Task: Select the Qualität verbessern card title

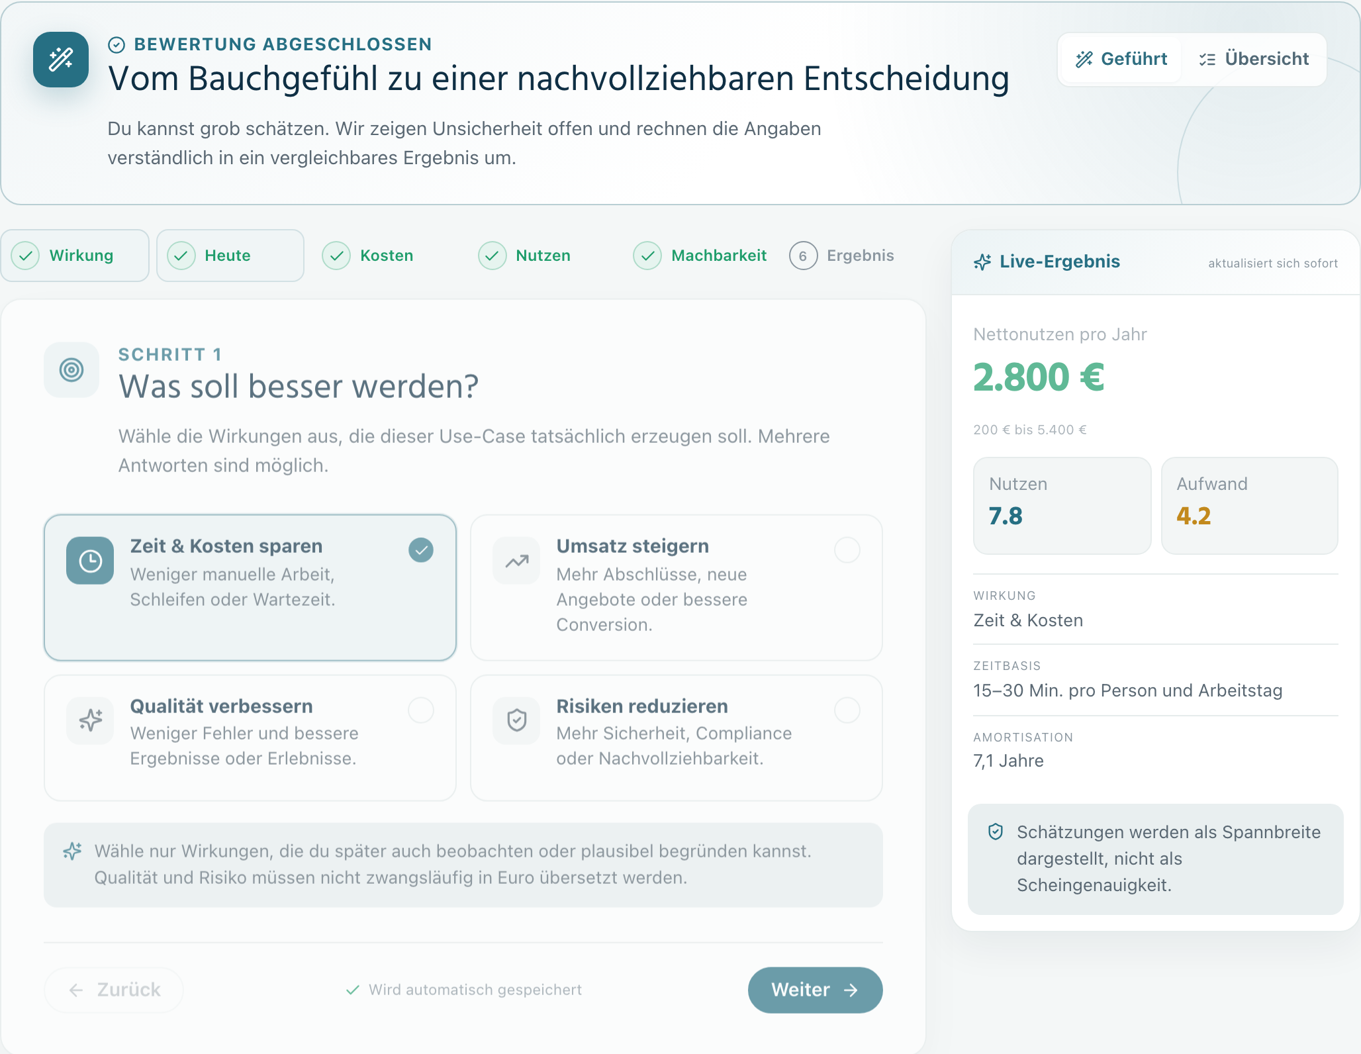Action: pyautogui.click(x=221, y=706)
